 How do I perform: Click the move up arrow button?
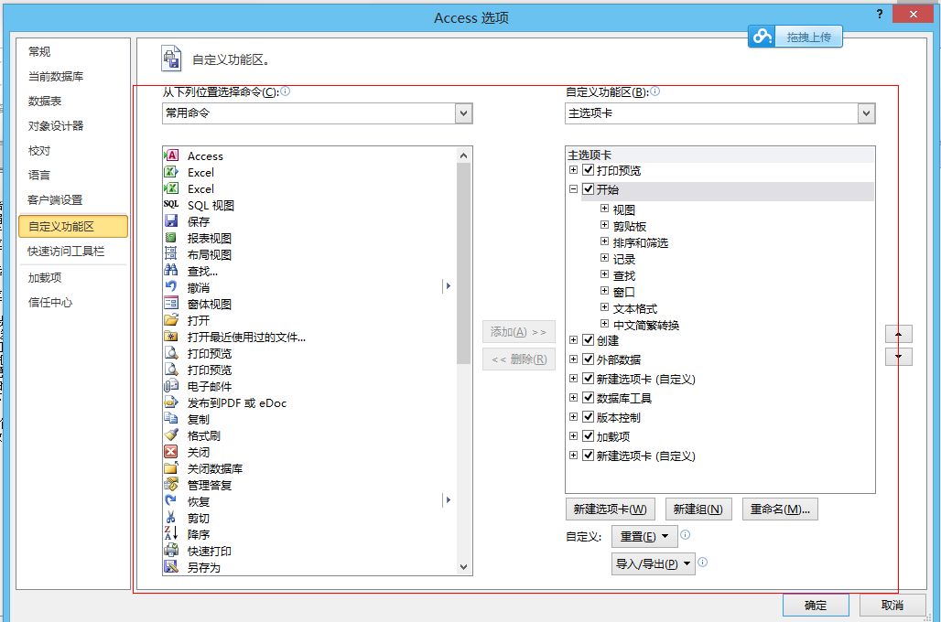point(898,334)
